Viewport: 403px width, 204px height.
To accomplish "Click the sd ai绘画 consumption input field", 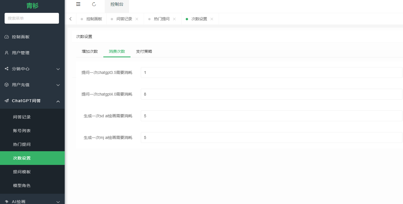I will click(x=271, y=116).
